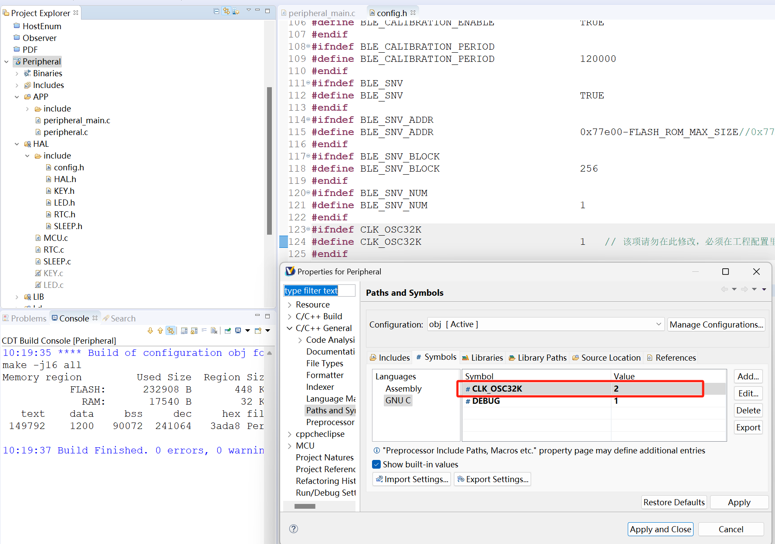Image resolution: width=775 pixels, height=544 pixels.
Task: Click the Apply and Close button
Action: [x=660, y=529]
